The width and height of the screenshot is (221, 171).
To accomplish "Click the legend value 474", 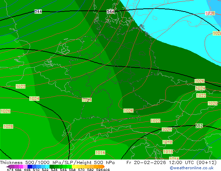I will (10, 170).
